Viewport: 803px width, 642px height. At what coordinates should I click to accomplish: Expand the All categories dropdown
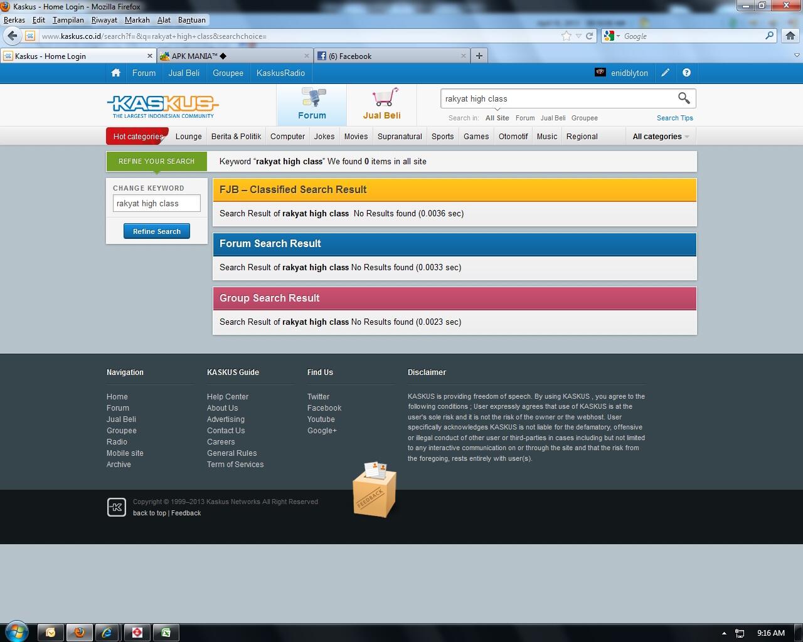(661, 136)
